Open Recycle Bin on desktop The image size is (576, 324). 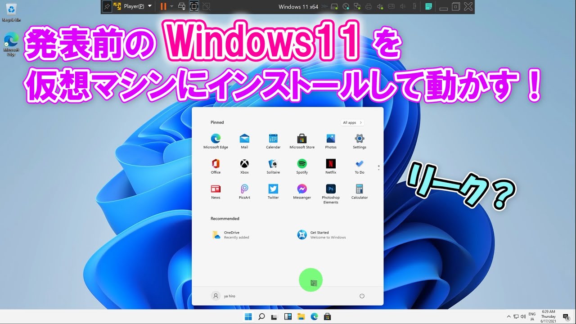pos(11,13)
